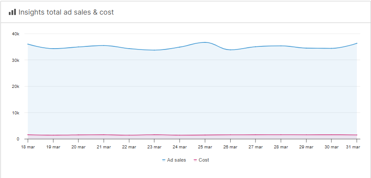Select the Cost data point on 23 mar
Viewport: 371px width, 178px height.
click(154, 135)
